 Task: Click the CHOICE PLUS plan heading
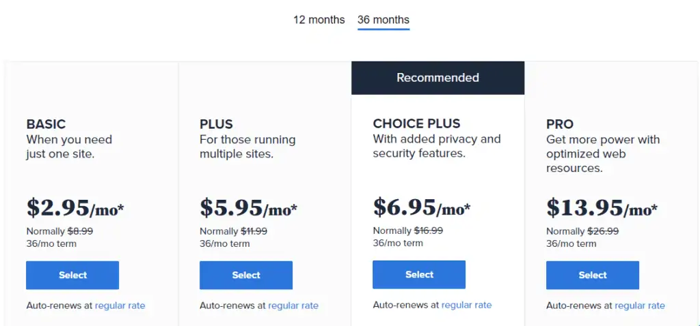pyautogui.click(x=416, y=123)
